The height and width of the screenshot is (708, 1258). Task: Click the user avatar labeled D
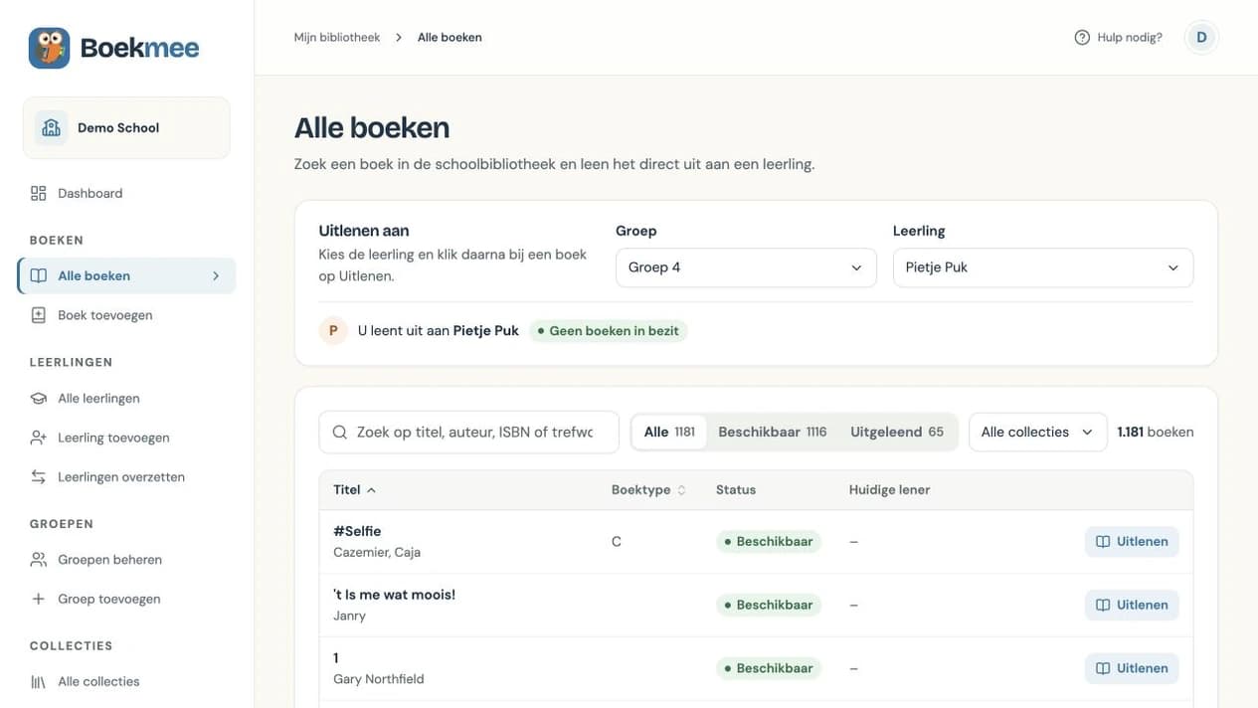click(1201, 37)
